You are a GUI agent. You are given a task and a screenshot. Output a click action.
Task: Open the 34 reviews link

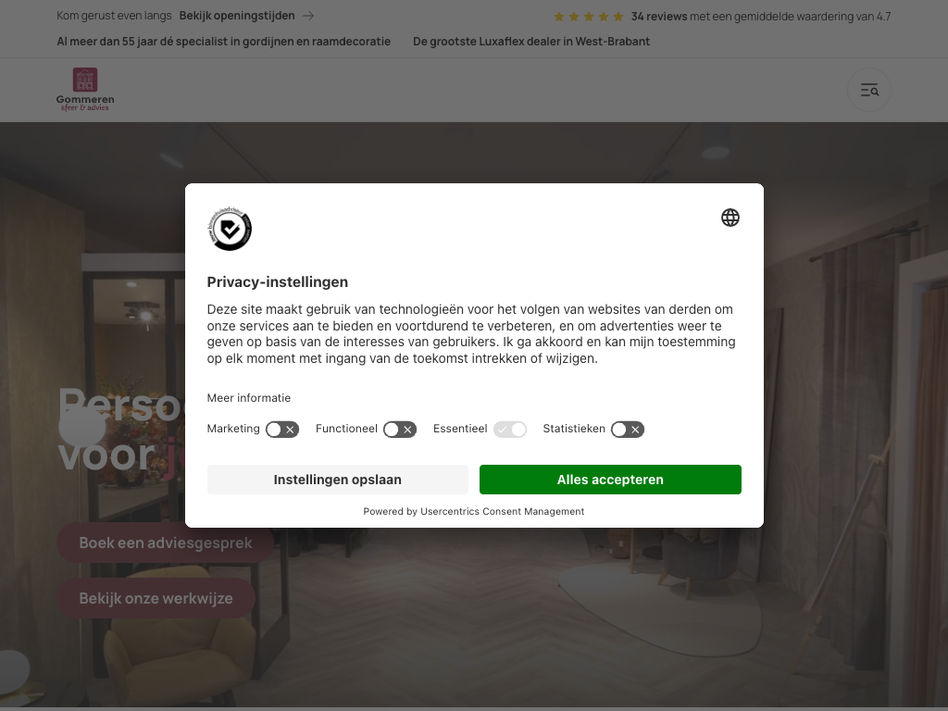pyautogui.click(x=659, y=17)
